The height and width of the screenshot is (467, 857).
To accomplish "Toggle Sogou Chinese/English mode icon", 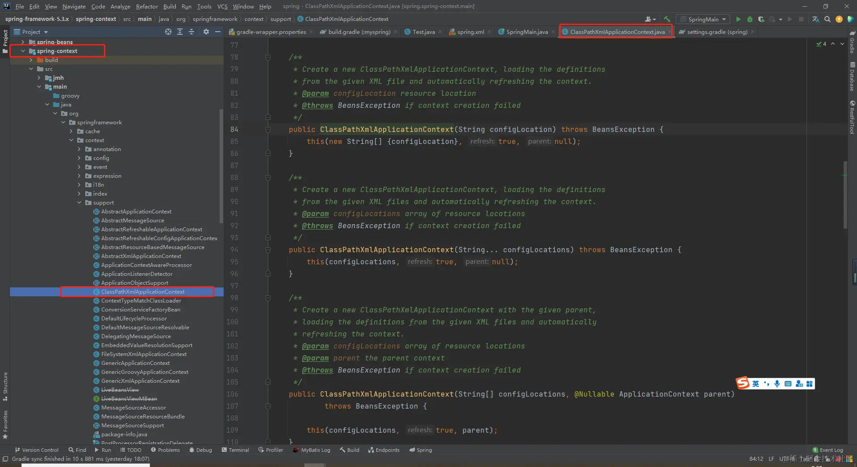I will (756, 383).
